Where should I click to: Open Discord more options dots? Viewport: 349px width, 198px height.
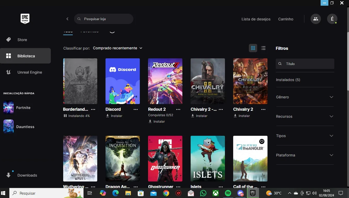pos(136,109)
